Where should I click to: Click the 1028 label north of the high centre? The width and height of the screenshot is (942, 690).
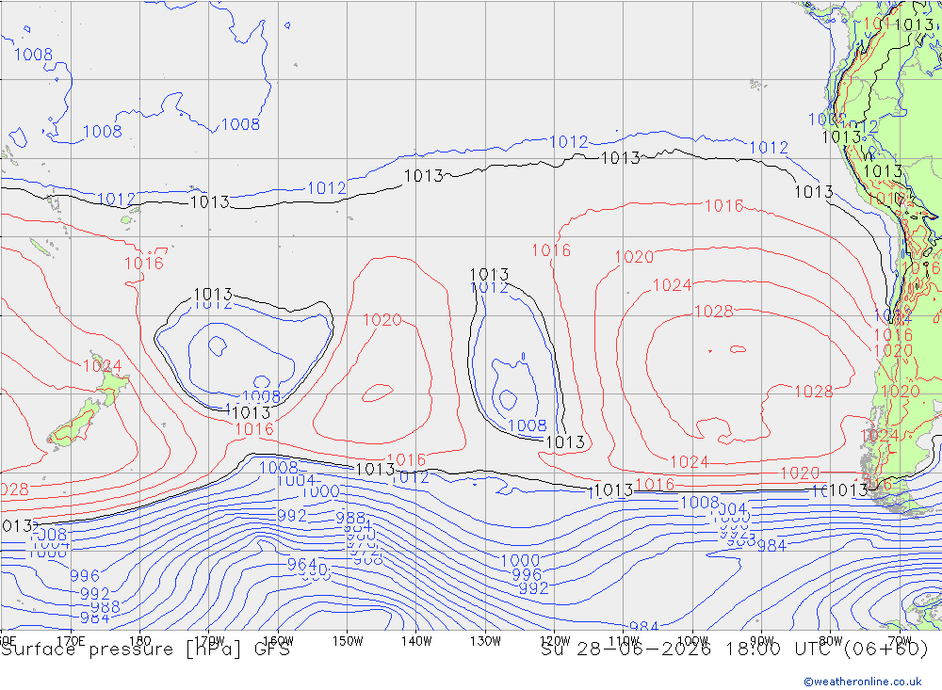pos(714,311)
